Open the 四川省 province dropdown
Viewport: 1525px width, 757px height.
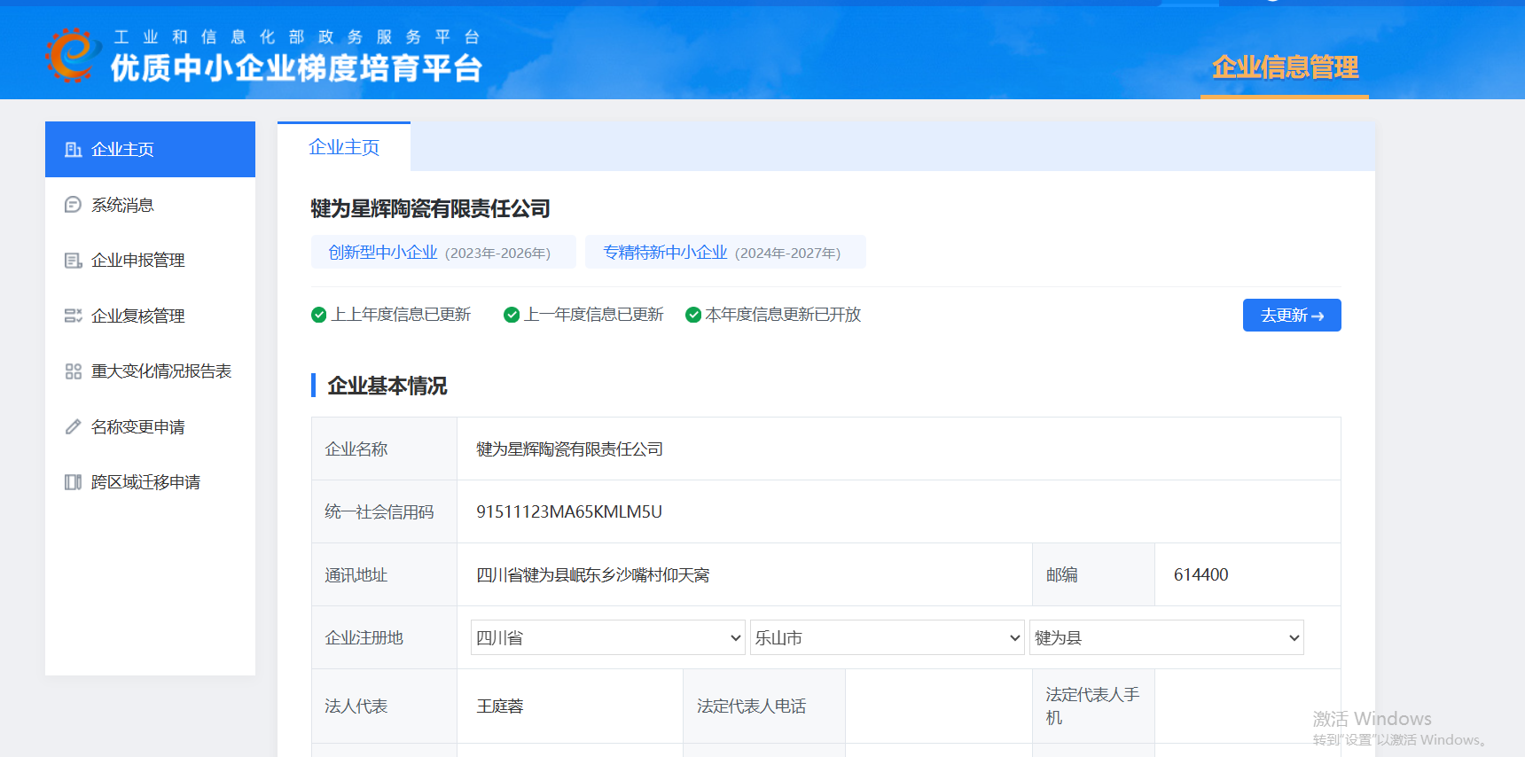click(x=608, y=637)
